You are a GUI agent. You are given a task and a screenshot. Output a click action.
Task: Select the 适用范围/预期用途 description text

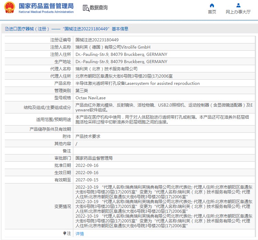(162, 120)
